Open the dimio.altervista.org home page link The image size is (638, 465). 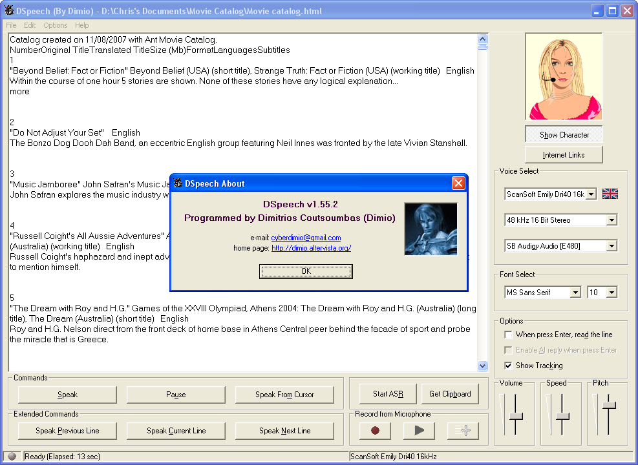click(x=312, y=248)
